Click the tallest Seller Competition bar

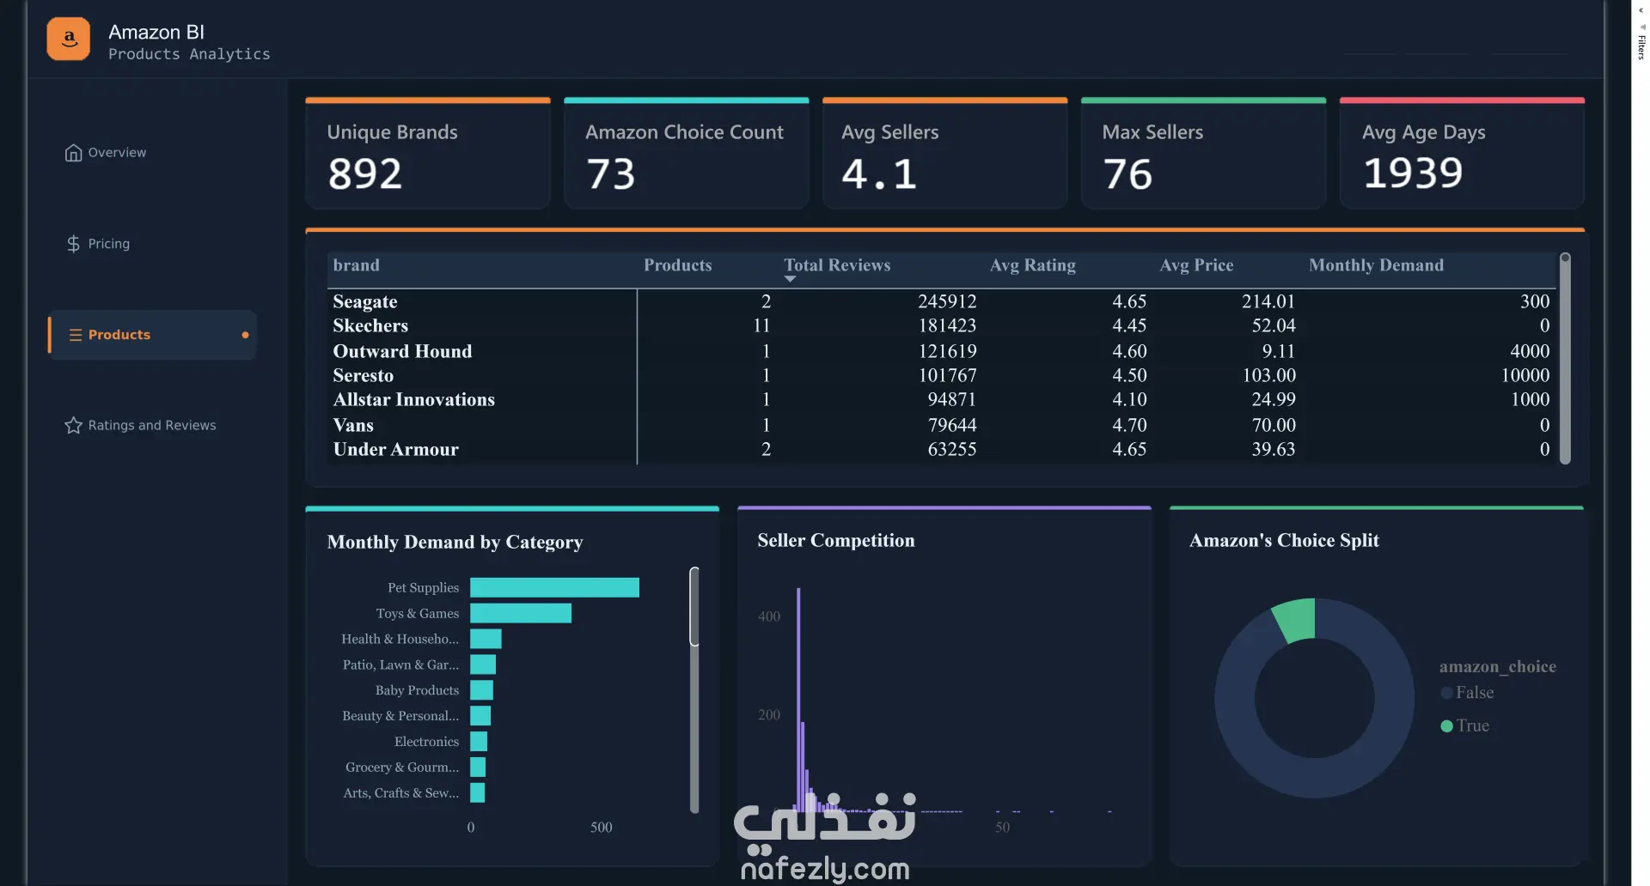798,700
